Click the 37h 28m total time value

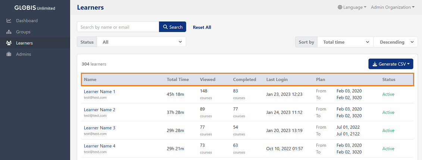pyautogui.click(x=175, y=112)
